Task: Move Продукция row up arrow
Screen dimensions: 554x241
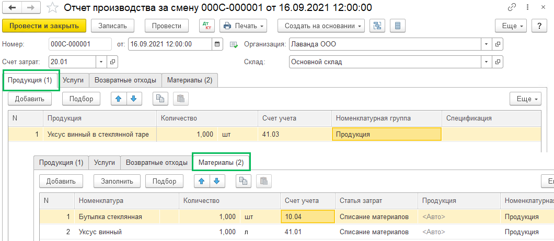Action: (119, 99)
